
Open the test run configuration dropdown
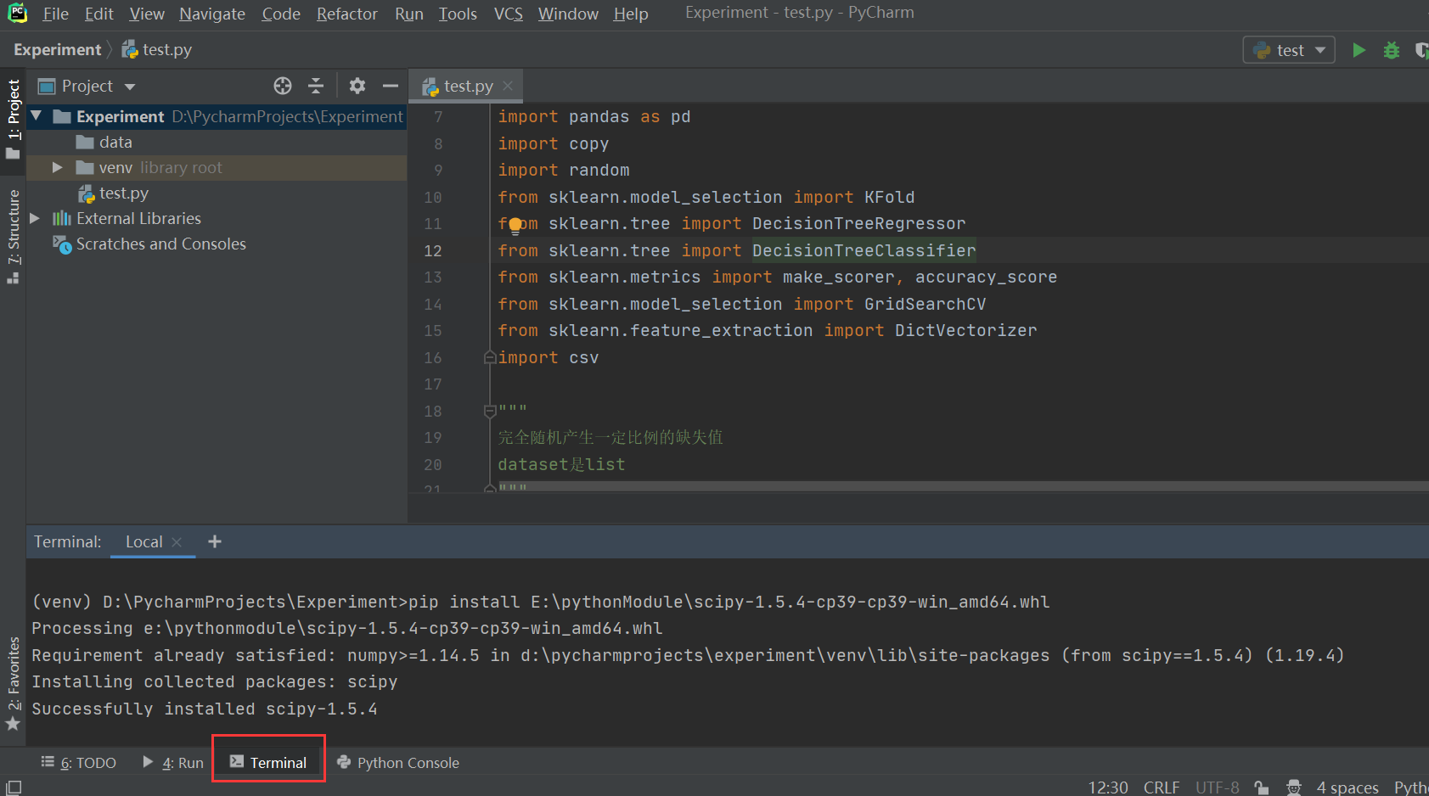1289,50
